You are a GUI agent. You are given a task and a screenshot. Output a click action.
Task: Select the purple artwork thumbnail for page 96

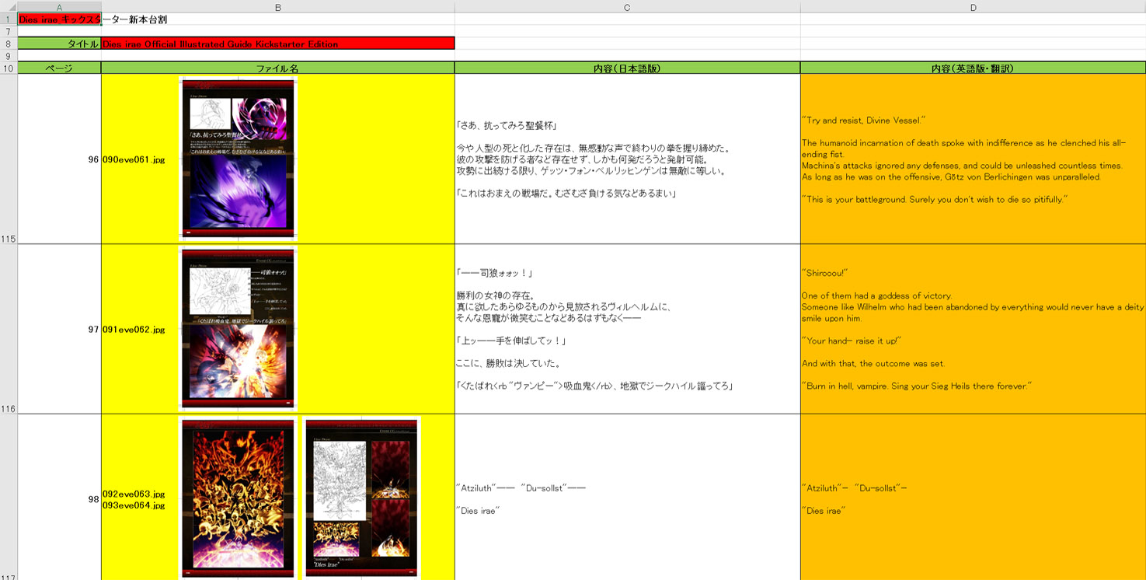(239, 158)
